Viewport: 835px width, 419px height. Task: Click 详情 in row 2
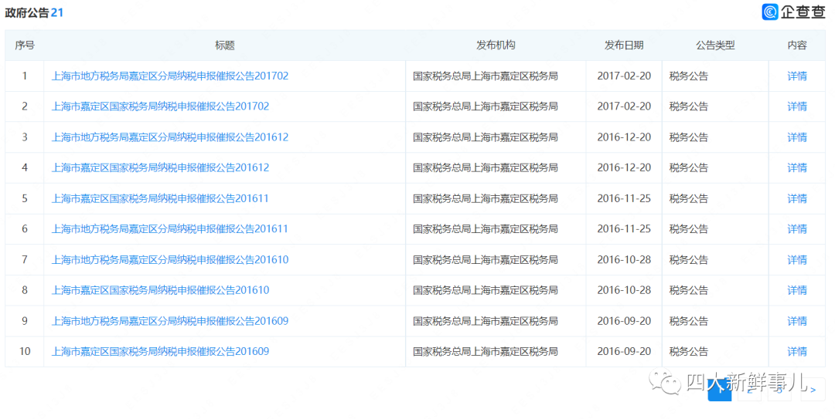(x=797, y=106)
